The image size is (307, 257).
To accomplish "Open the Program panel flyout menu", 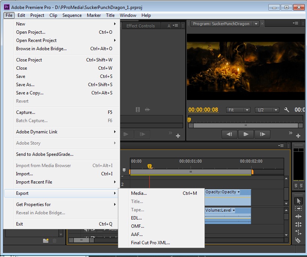I will coord(295,23).
